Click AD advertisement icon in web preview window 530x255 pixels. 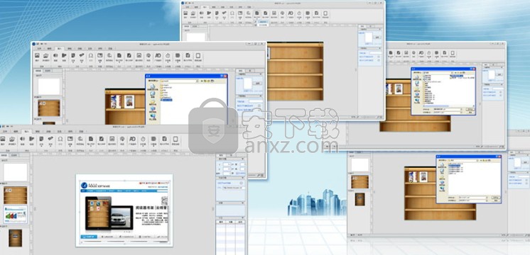[132, 139]
